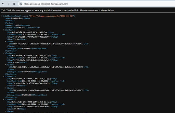This screenshot has height=113, width=175.
Task: Click the Size value 63496
Action: pyautogui.click(x=16, y=63)
